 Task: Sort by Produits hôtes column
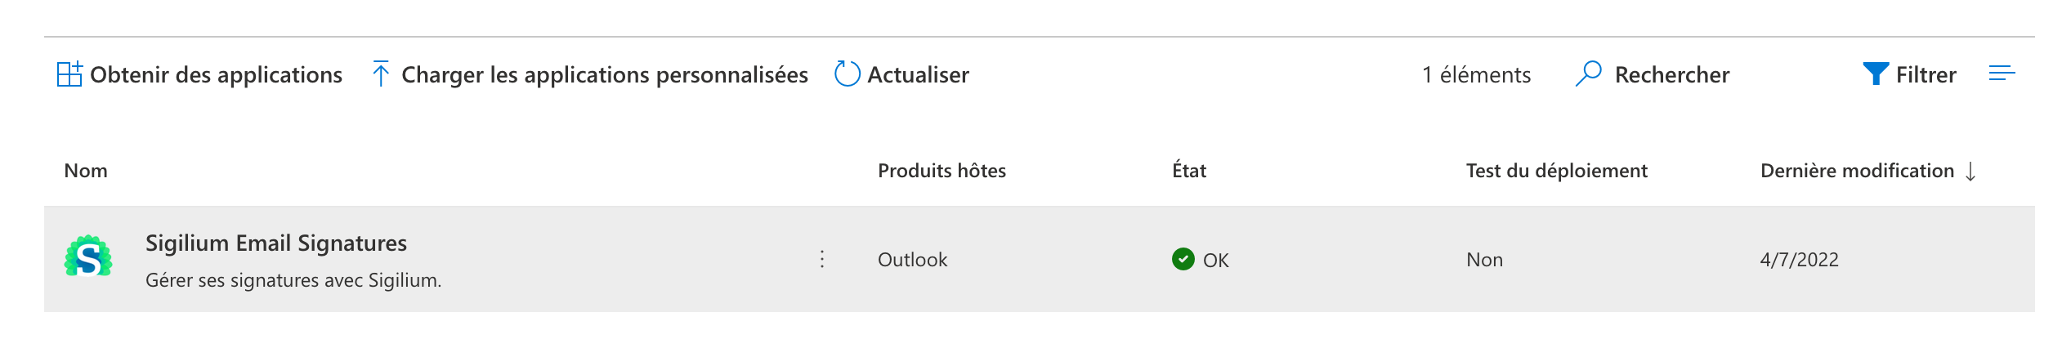pos(942,171)
